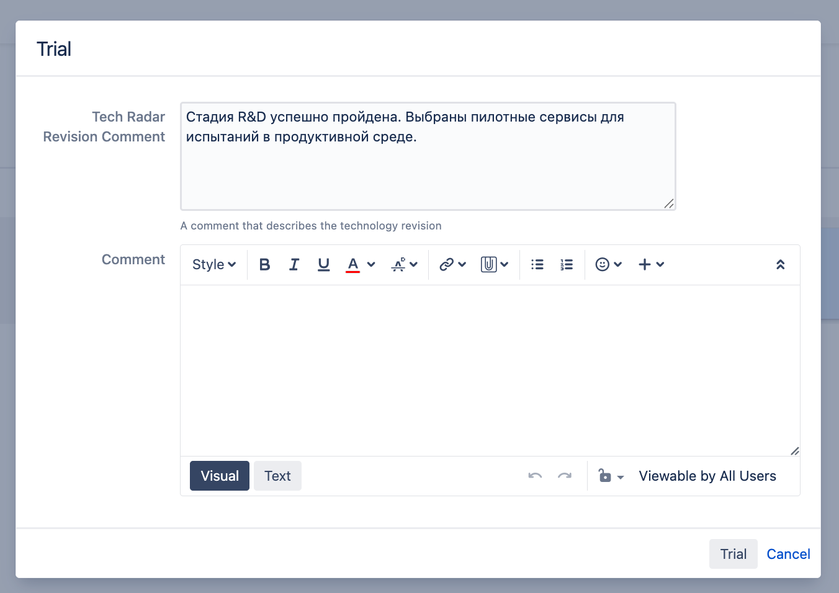Confirm the Trial transition button

click(x=734, y=554)
